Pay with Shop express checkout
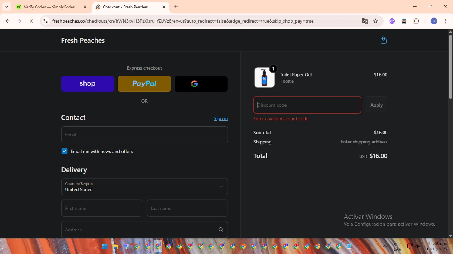This screenshot has height=254, width=453. click(88, 84)
